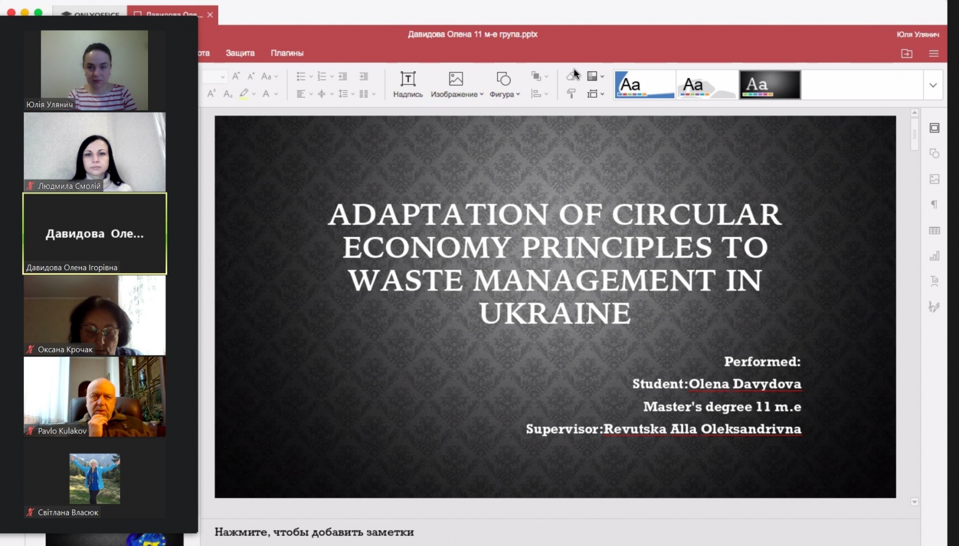Insert a text box with Надпись
959x546 pixels.
coord(408,85)
